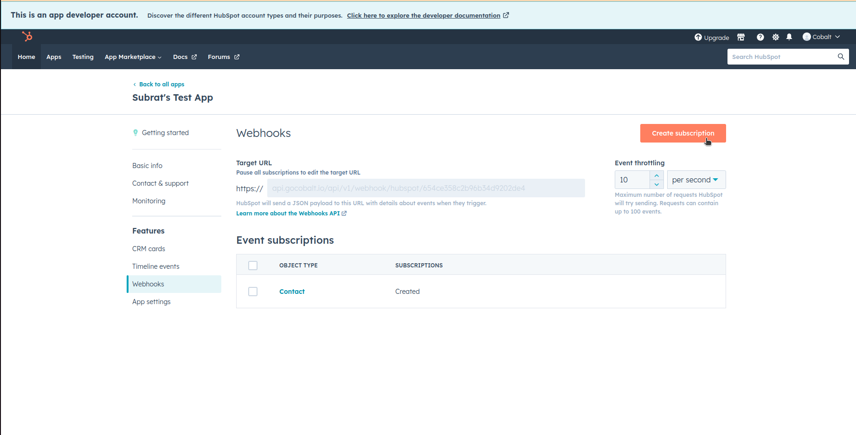Increase event throttling with the up stepper arrow
856x435 pixels.
point(656,175)
